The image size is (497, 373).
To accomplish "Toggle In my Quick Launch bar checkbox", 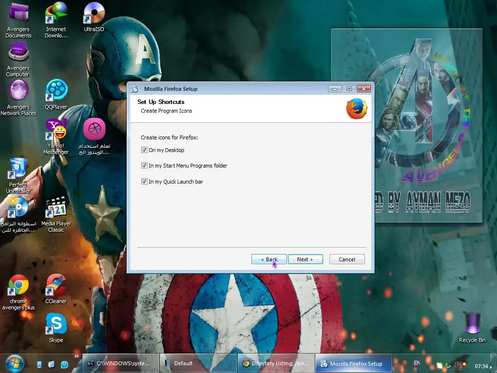I will pyautogui.click(x=144, y=182).
